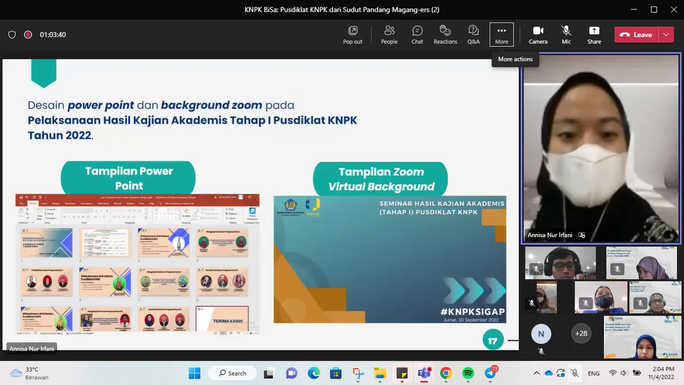Show hidden system tray icons
Image resolution: width=684 pixels, height=385 pixels.
coord(537,373)
